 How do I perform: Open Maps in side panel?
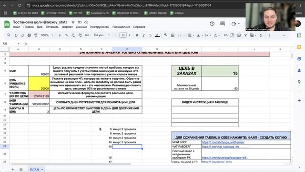299,82
